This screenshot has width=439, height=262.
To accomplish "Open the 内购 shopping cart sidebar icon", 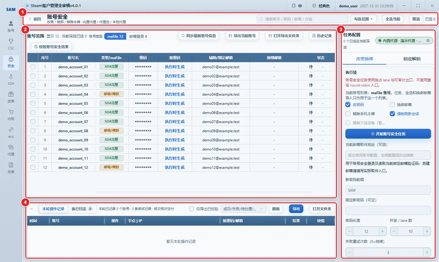I will point(11,115).
